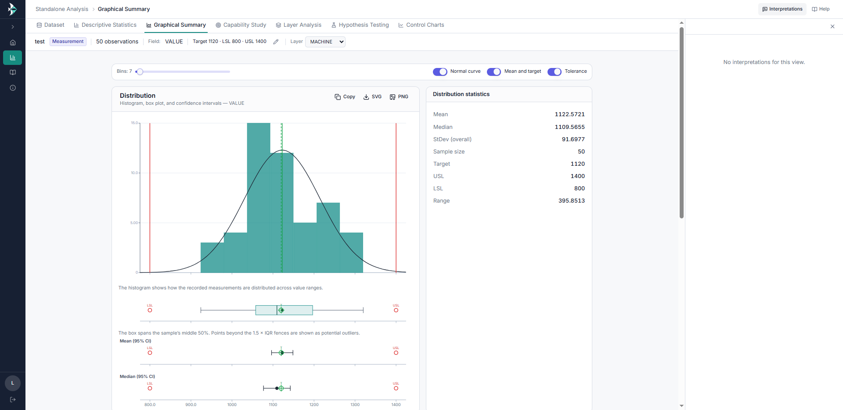Open the Layer Analysis tab
843x410 pixels.
[299, 25]
